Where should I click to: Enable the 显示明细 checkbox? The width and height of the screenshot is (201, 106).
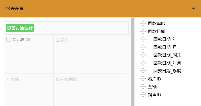9,39
